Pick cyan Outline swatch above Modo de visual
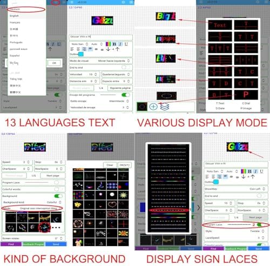 click(x=81, y=54)
